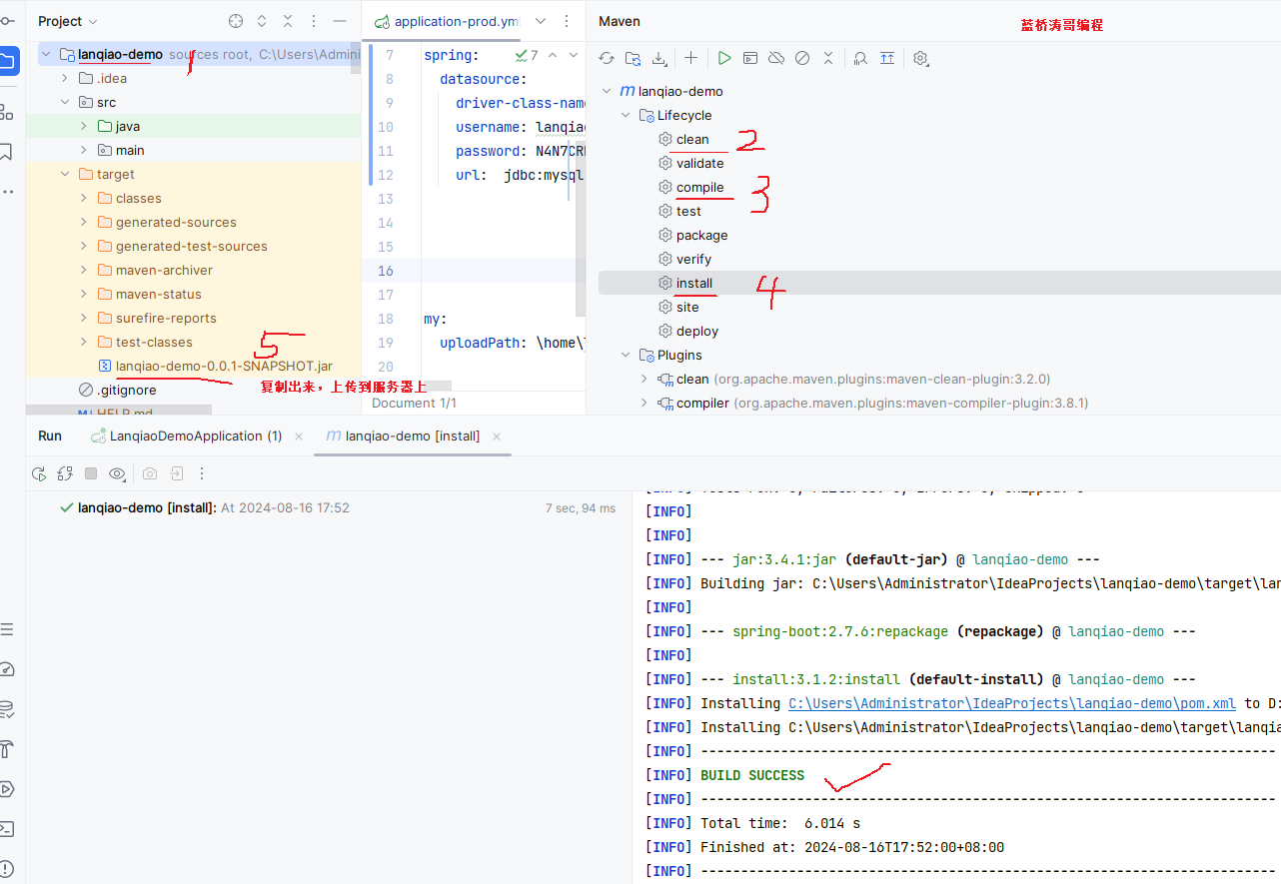
Task: Open the editor tabs dropdown chevron
Action: pyautogui.click(x=542, y=21)
